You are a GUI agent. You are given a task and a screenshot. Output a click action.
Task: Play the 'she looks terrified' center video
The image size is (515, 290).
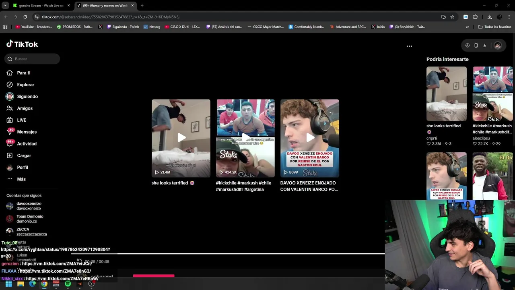(181, 138)
